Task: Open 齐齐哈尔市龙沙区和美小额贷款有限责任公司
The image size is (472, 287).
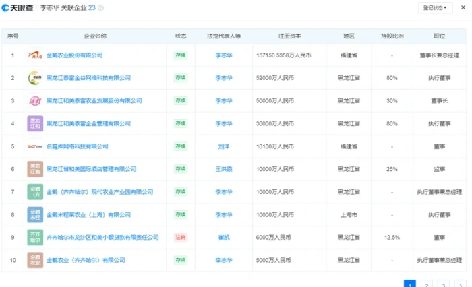Action: [x=102, y=237]
